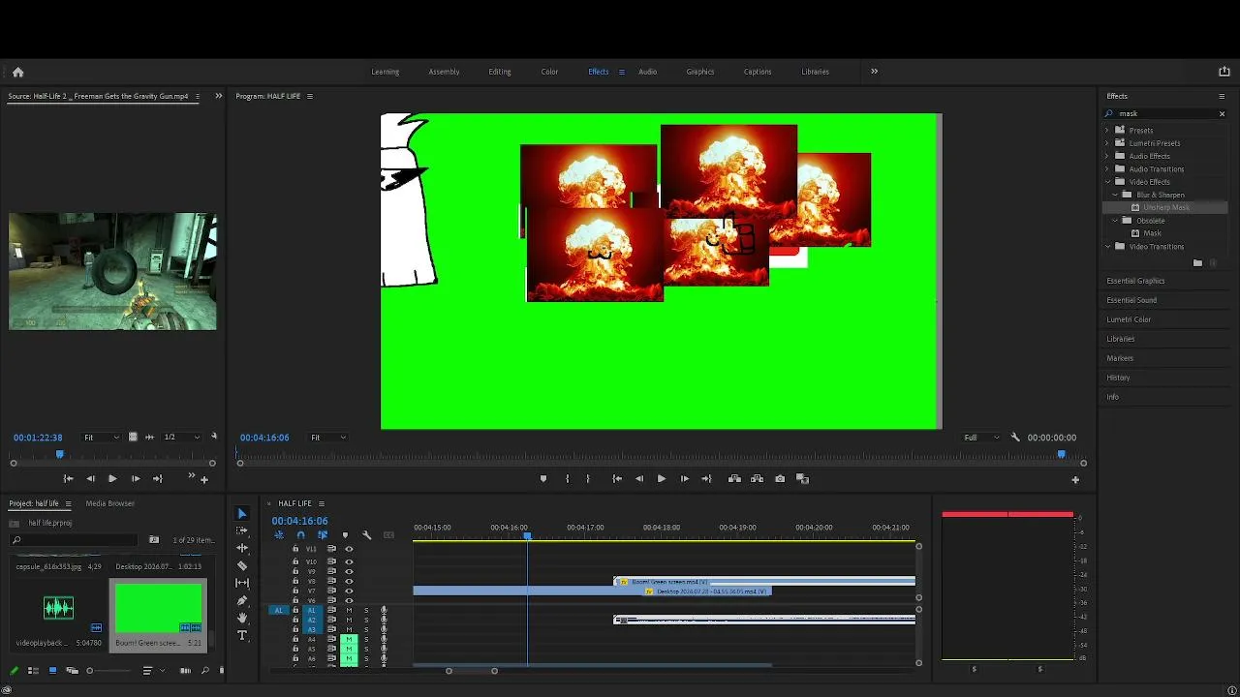Select the Selection tool in the timeline toolbar
This screenshot has width=1240, height=697.
242,513
